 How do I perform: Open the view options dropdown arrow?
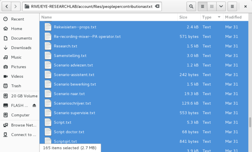click(221, 6)
